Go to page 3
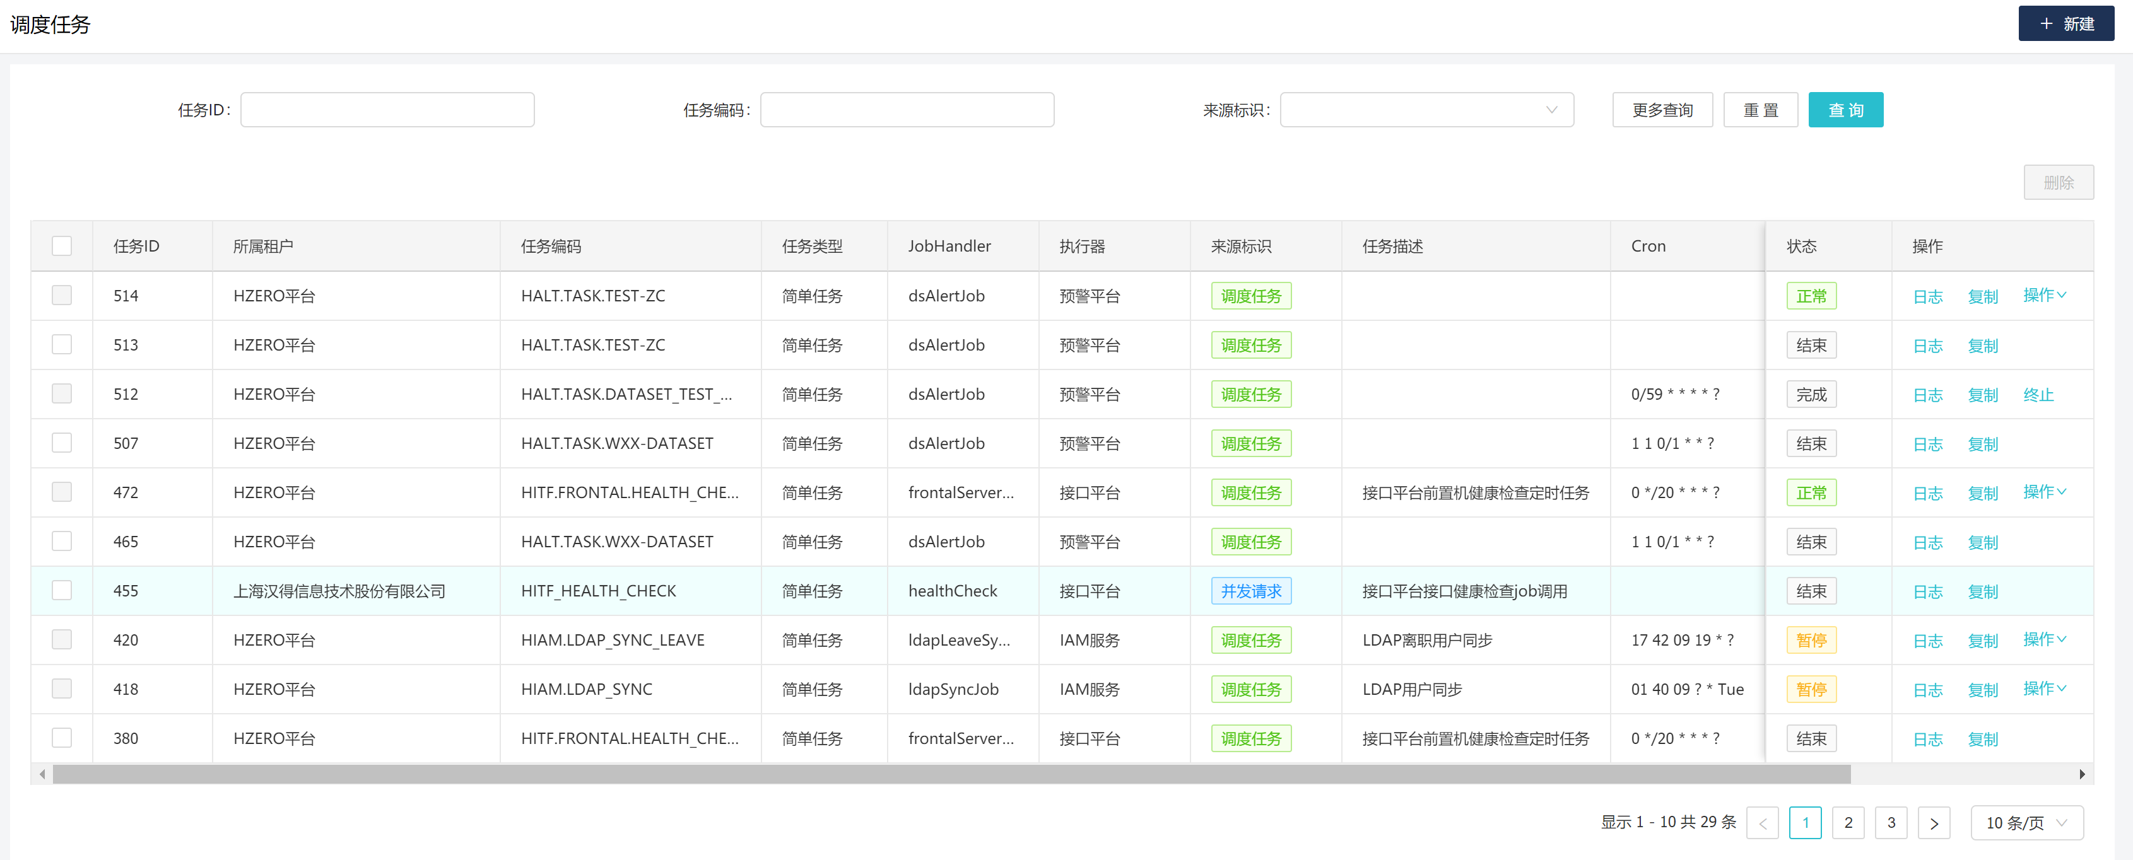The height and width of the screenshot is (860, 2133). 1890,823
